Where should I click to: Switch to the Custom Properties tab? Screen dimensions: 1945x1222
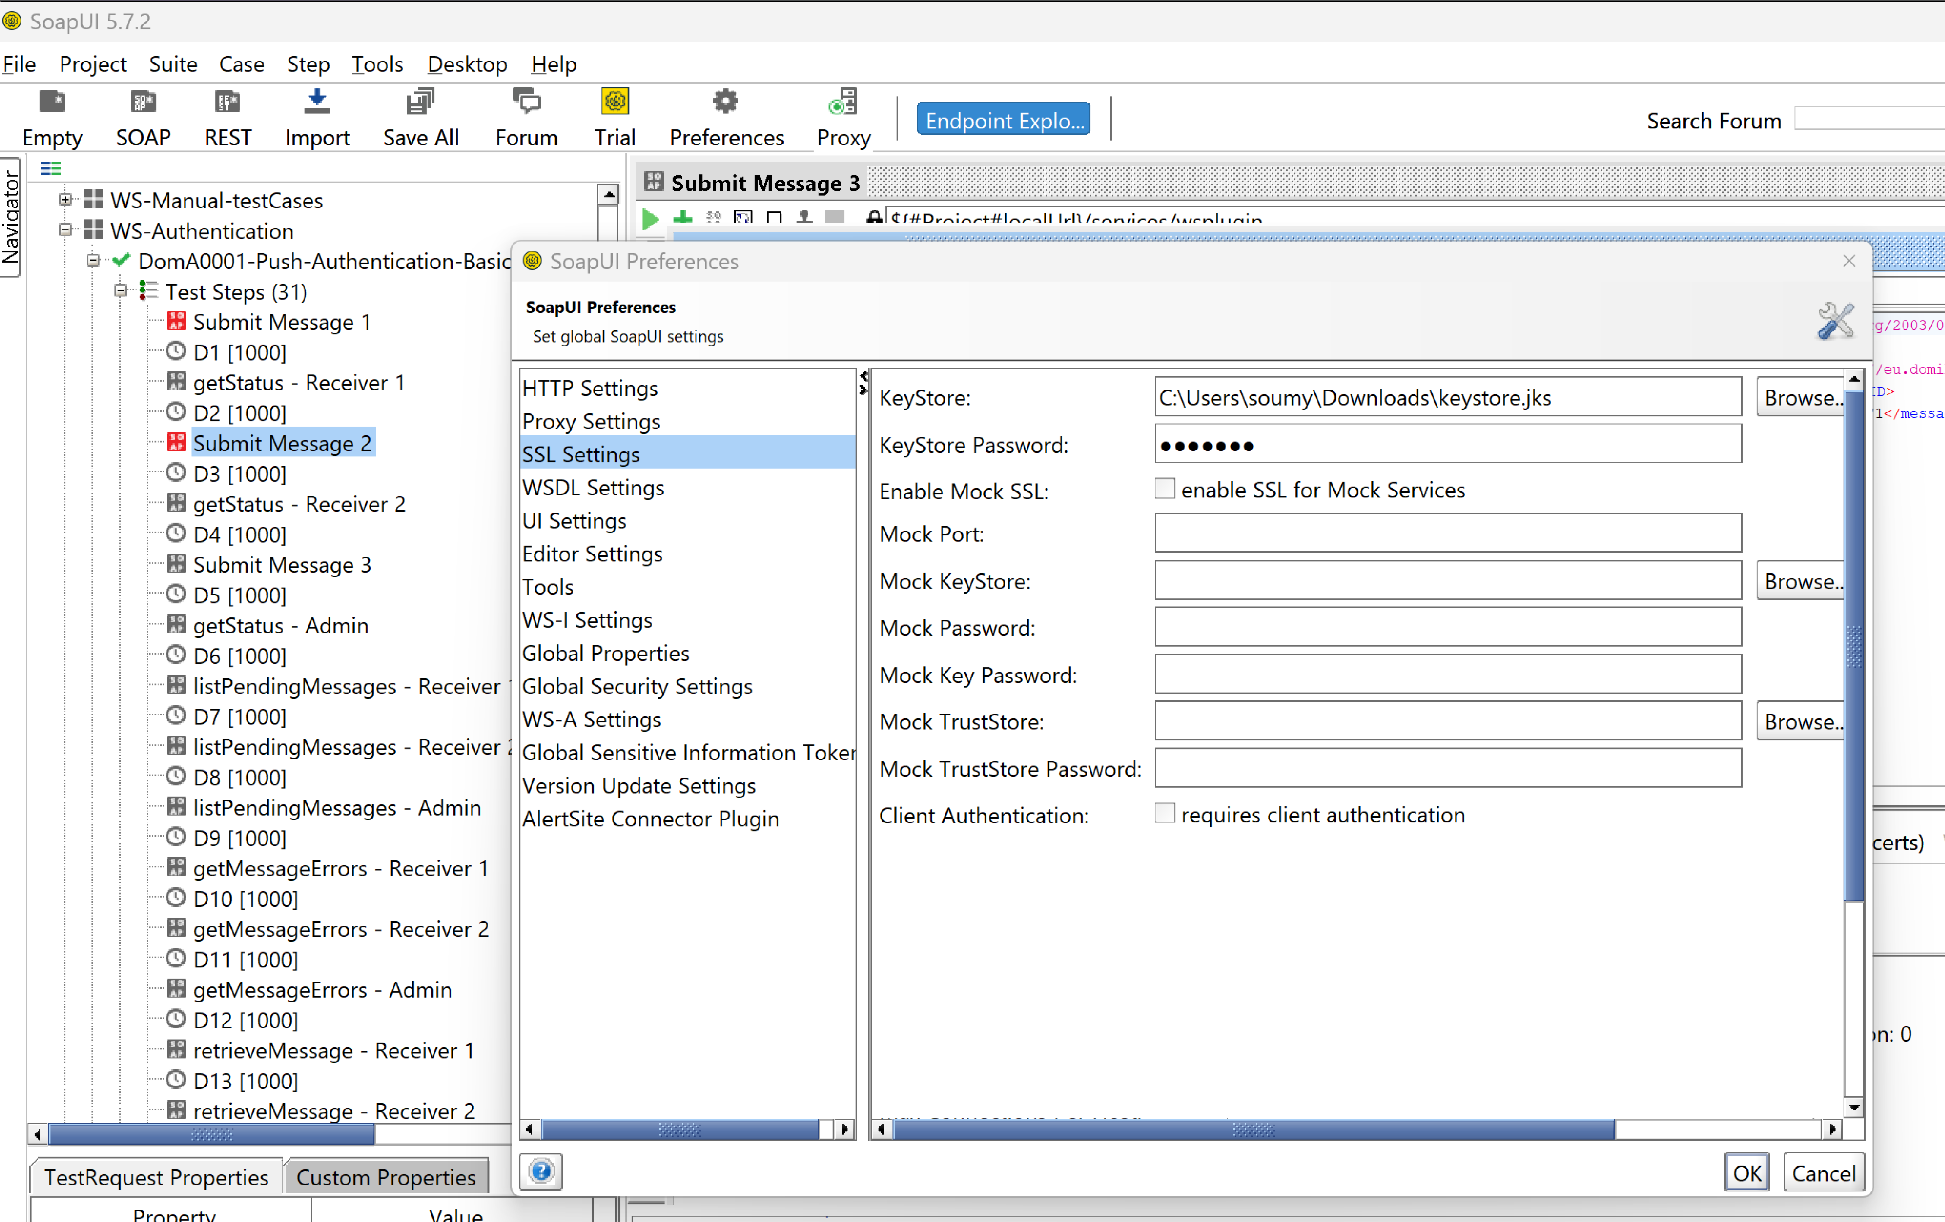click(x=386, y=1177)
